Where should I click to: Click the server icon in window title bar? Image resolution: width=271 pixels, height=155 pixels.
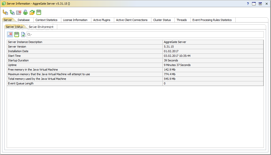(x=4, y=4)
